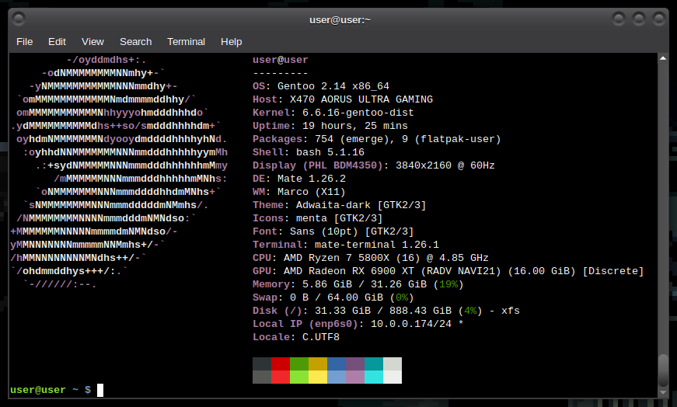Click the 'Memory: 5.86 GiB / 31.26 GiB' line

[x=358, y=284]
